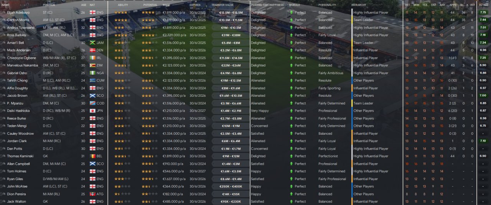This screenshot has height=205, width=491.
Task: Click the green morale arrow for Carlton Morris
Action: [x=291, y=20]
